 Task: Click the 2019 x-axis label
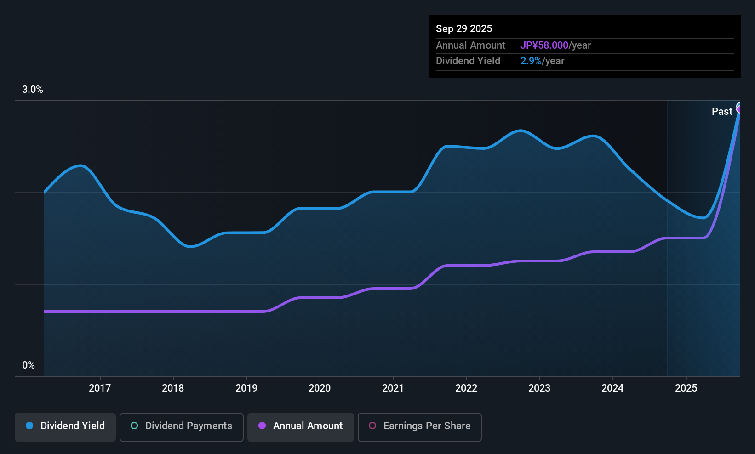point(246,388)
